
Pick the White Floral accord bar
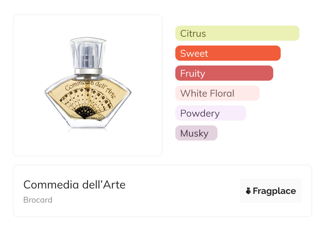point(217,93)
